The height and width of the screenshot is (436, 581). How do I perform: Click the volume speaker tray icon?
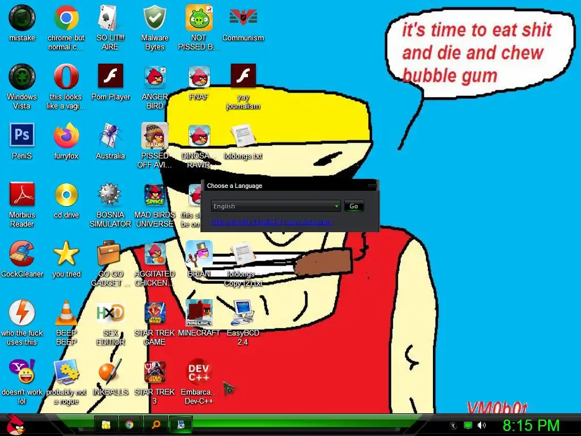(x=481, y=425)
